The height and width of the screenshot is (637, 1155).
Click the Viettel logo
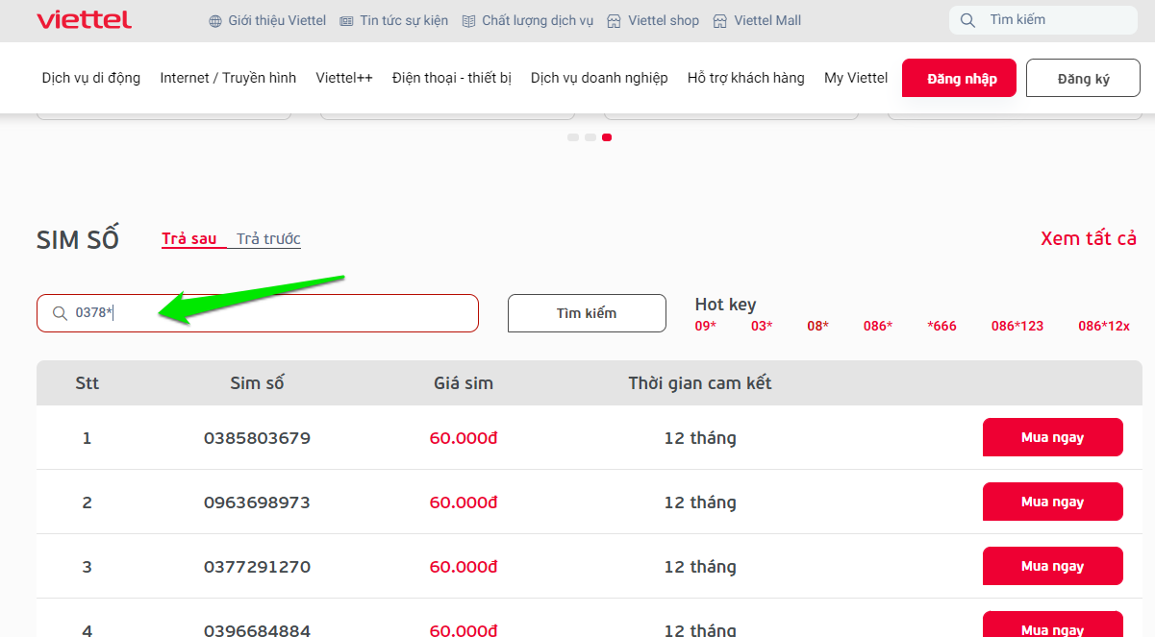84,20
